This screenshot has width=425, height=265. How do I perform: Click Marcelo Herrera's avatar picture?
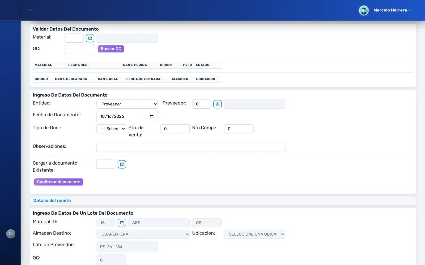[x=364, y=10]
